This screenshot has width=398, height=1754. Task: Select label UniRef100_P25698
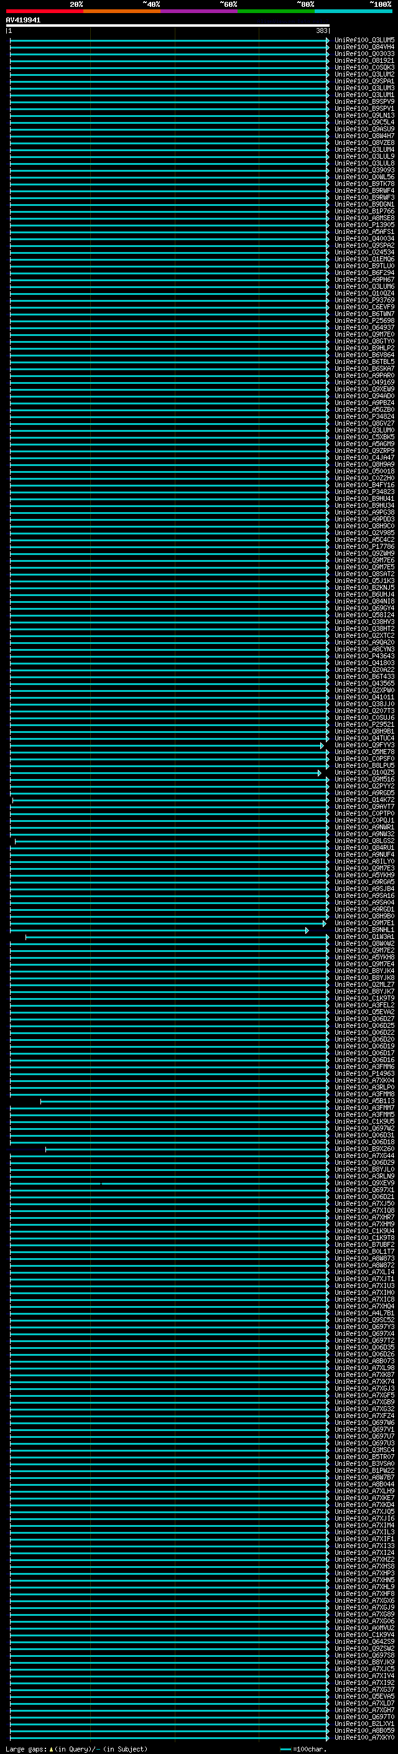pos(364,320)
